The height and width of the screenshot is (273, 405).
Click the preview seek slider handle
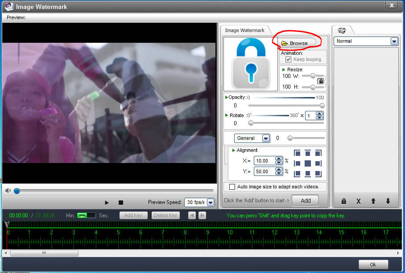17,191
